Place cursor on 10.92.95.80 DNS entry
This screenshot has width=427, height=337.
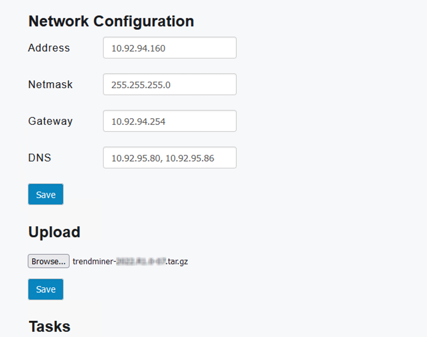click(136, 158)
